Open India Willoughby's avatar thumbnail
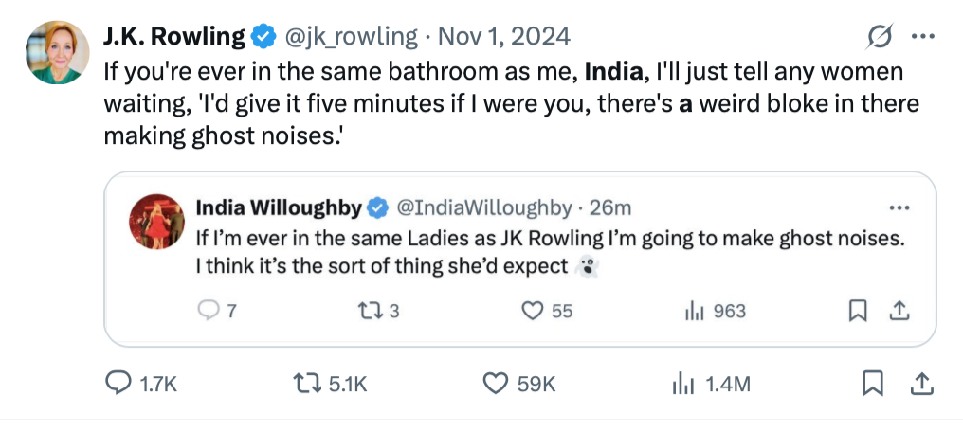Screen dimensions: 963x432 154,222
